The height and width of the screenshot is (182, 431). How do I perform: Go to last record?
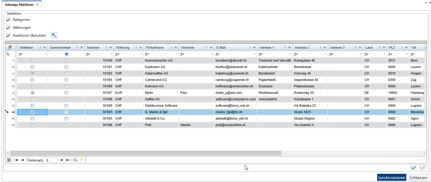click(68, 160)
